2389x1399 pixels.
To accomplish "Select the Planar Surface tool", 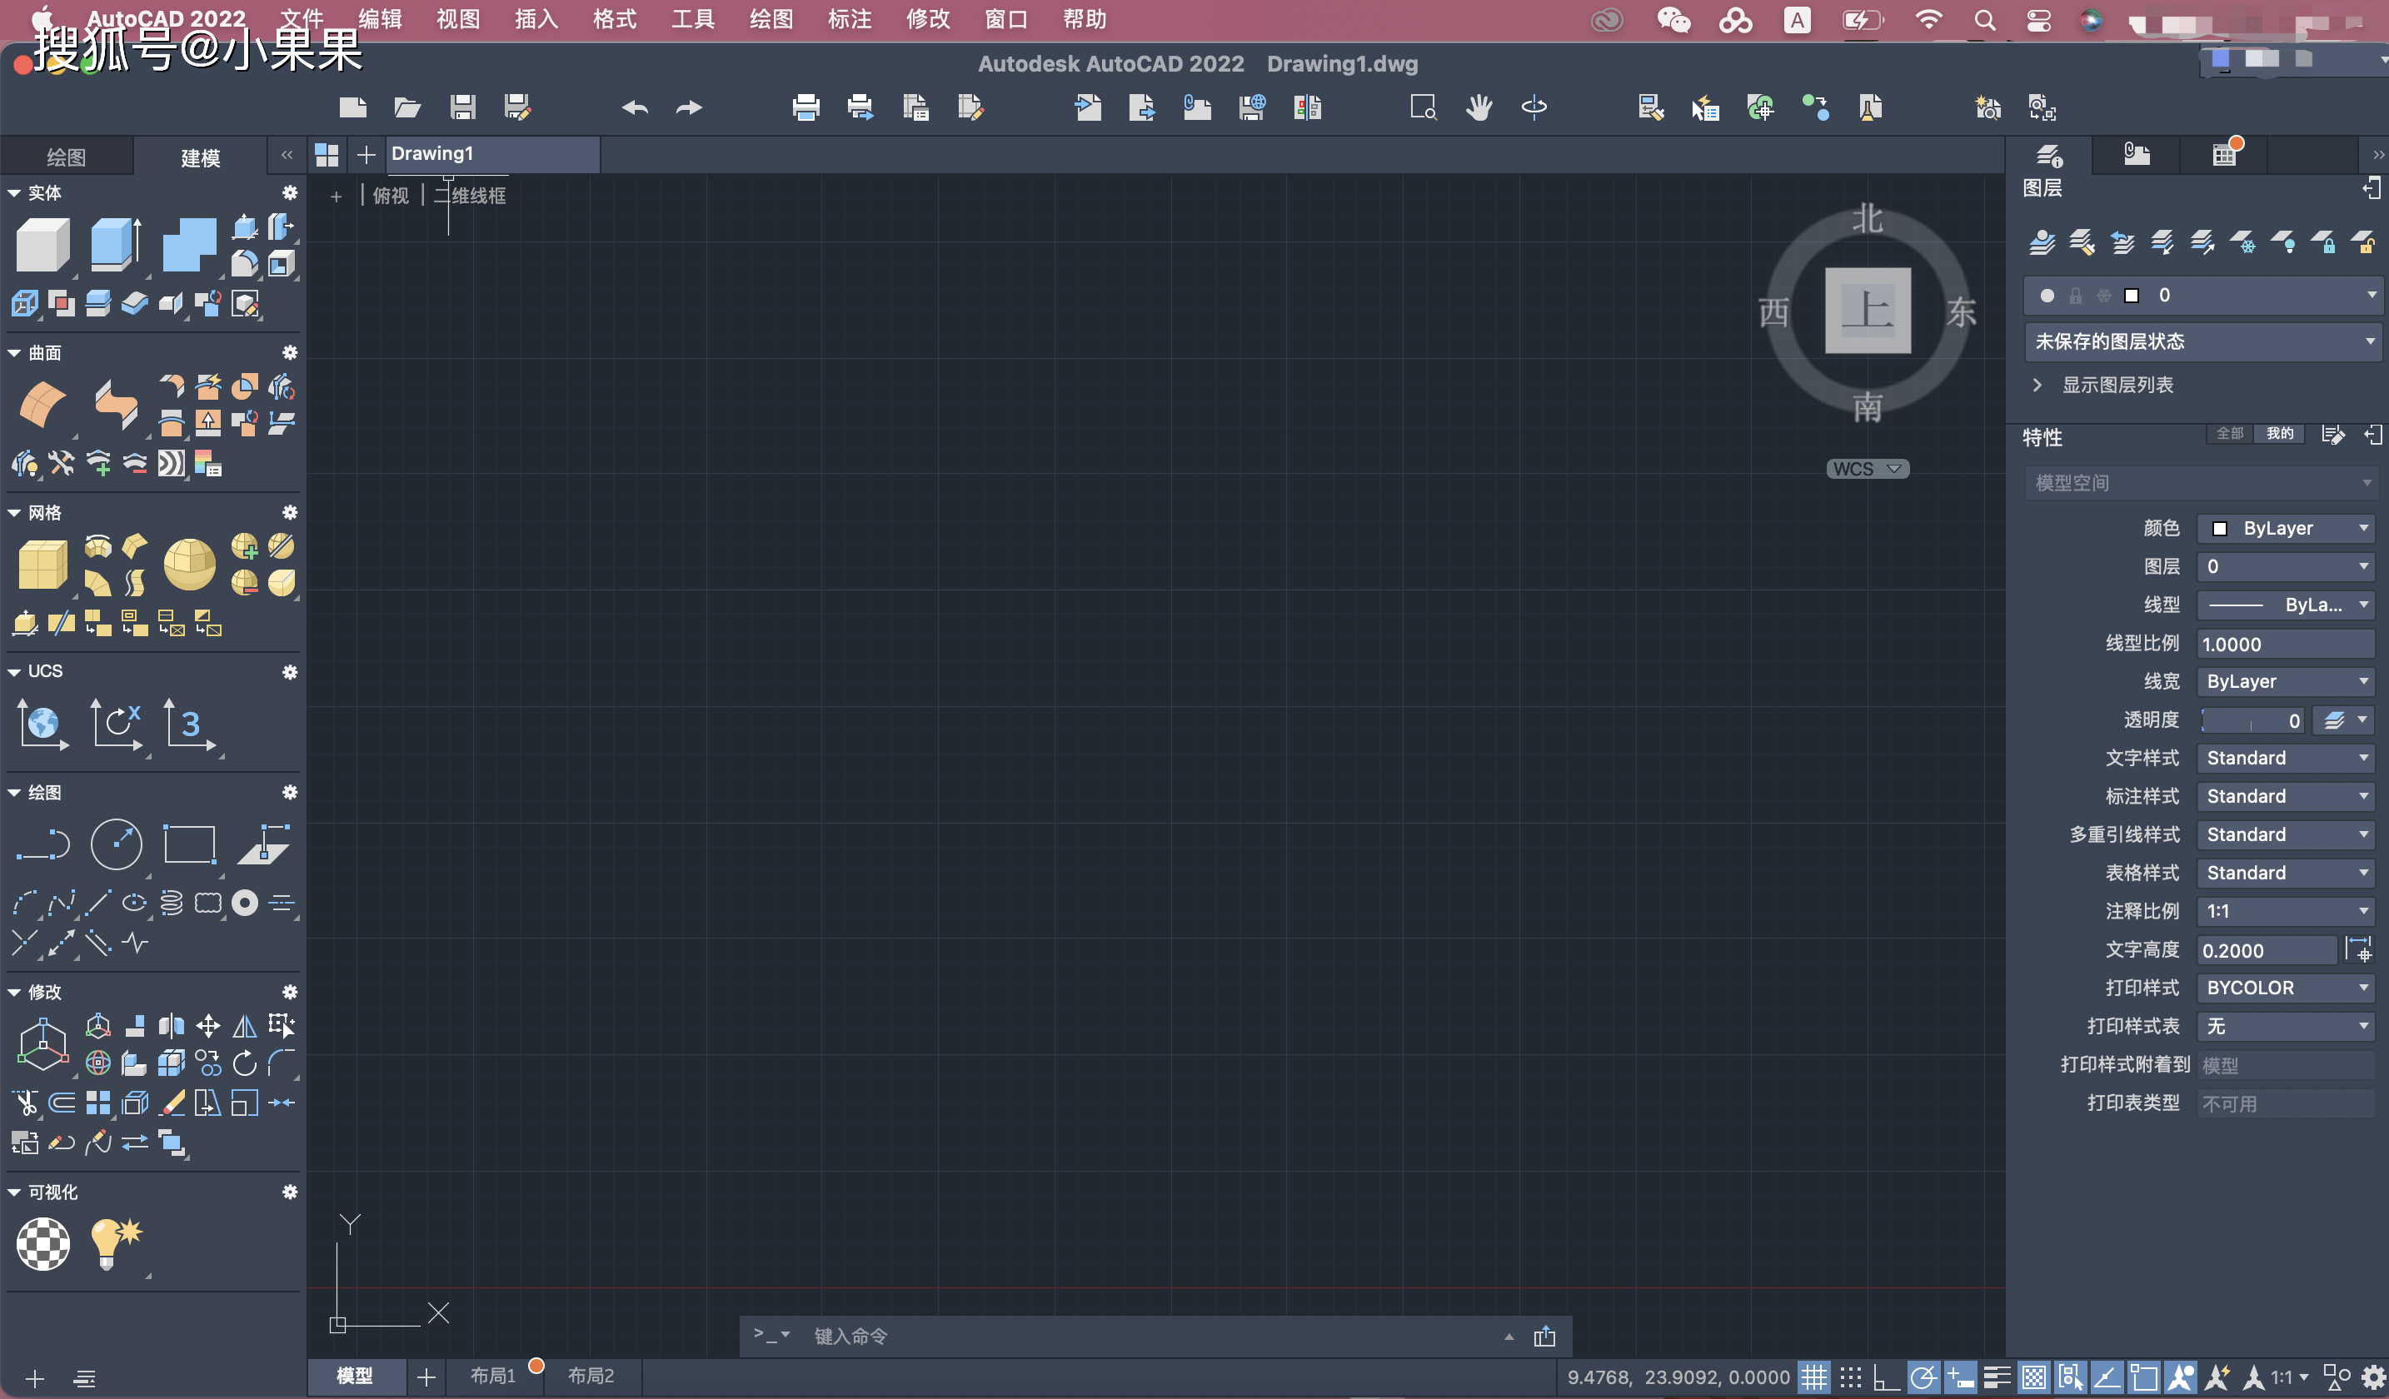I will (42, 405).
